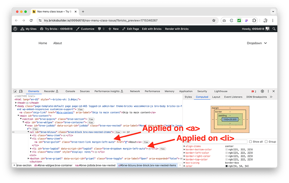Click the URL address bar
Screen dimensions: 289x183
tap(127, 20)
